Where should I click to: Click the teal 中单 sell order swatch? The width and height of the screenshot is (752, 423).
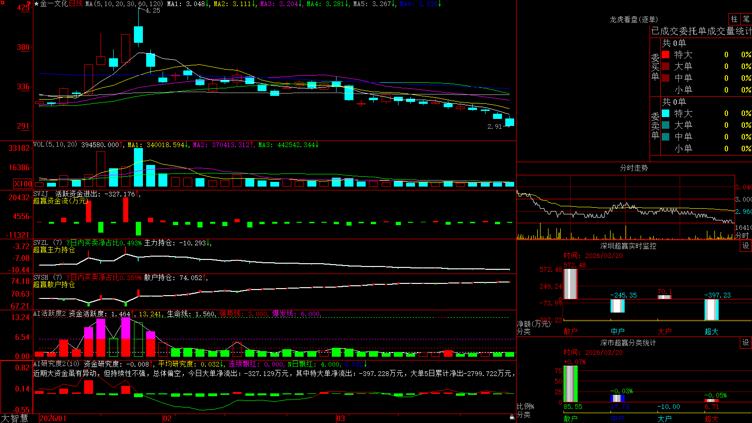(666, 137)
